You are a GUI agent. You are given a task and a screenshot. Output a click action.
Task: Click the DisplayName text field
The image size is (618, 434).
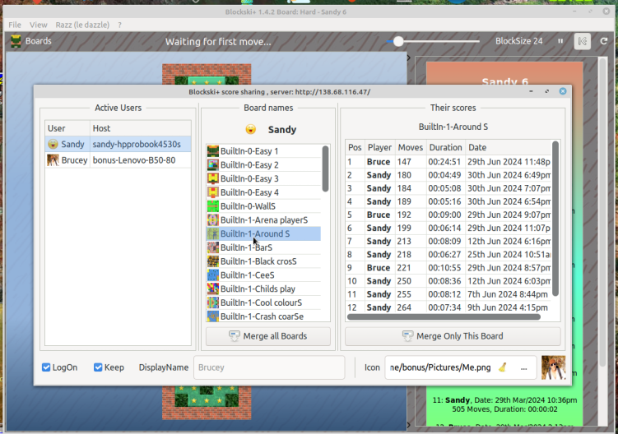click(x=268, y=367)
